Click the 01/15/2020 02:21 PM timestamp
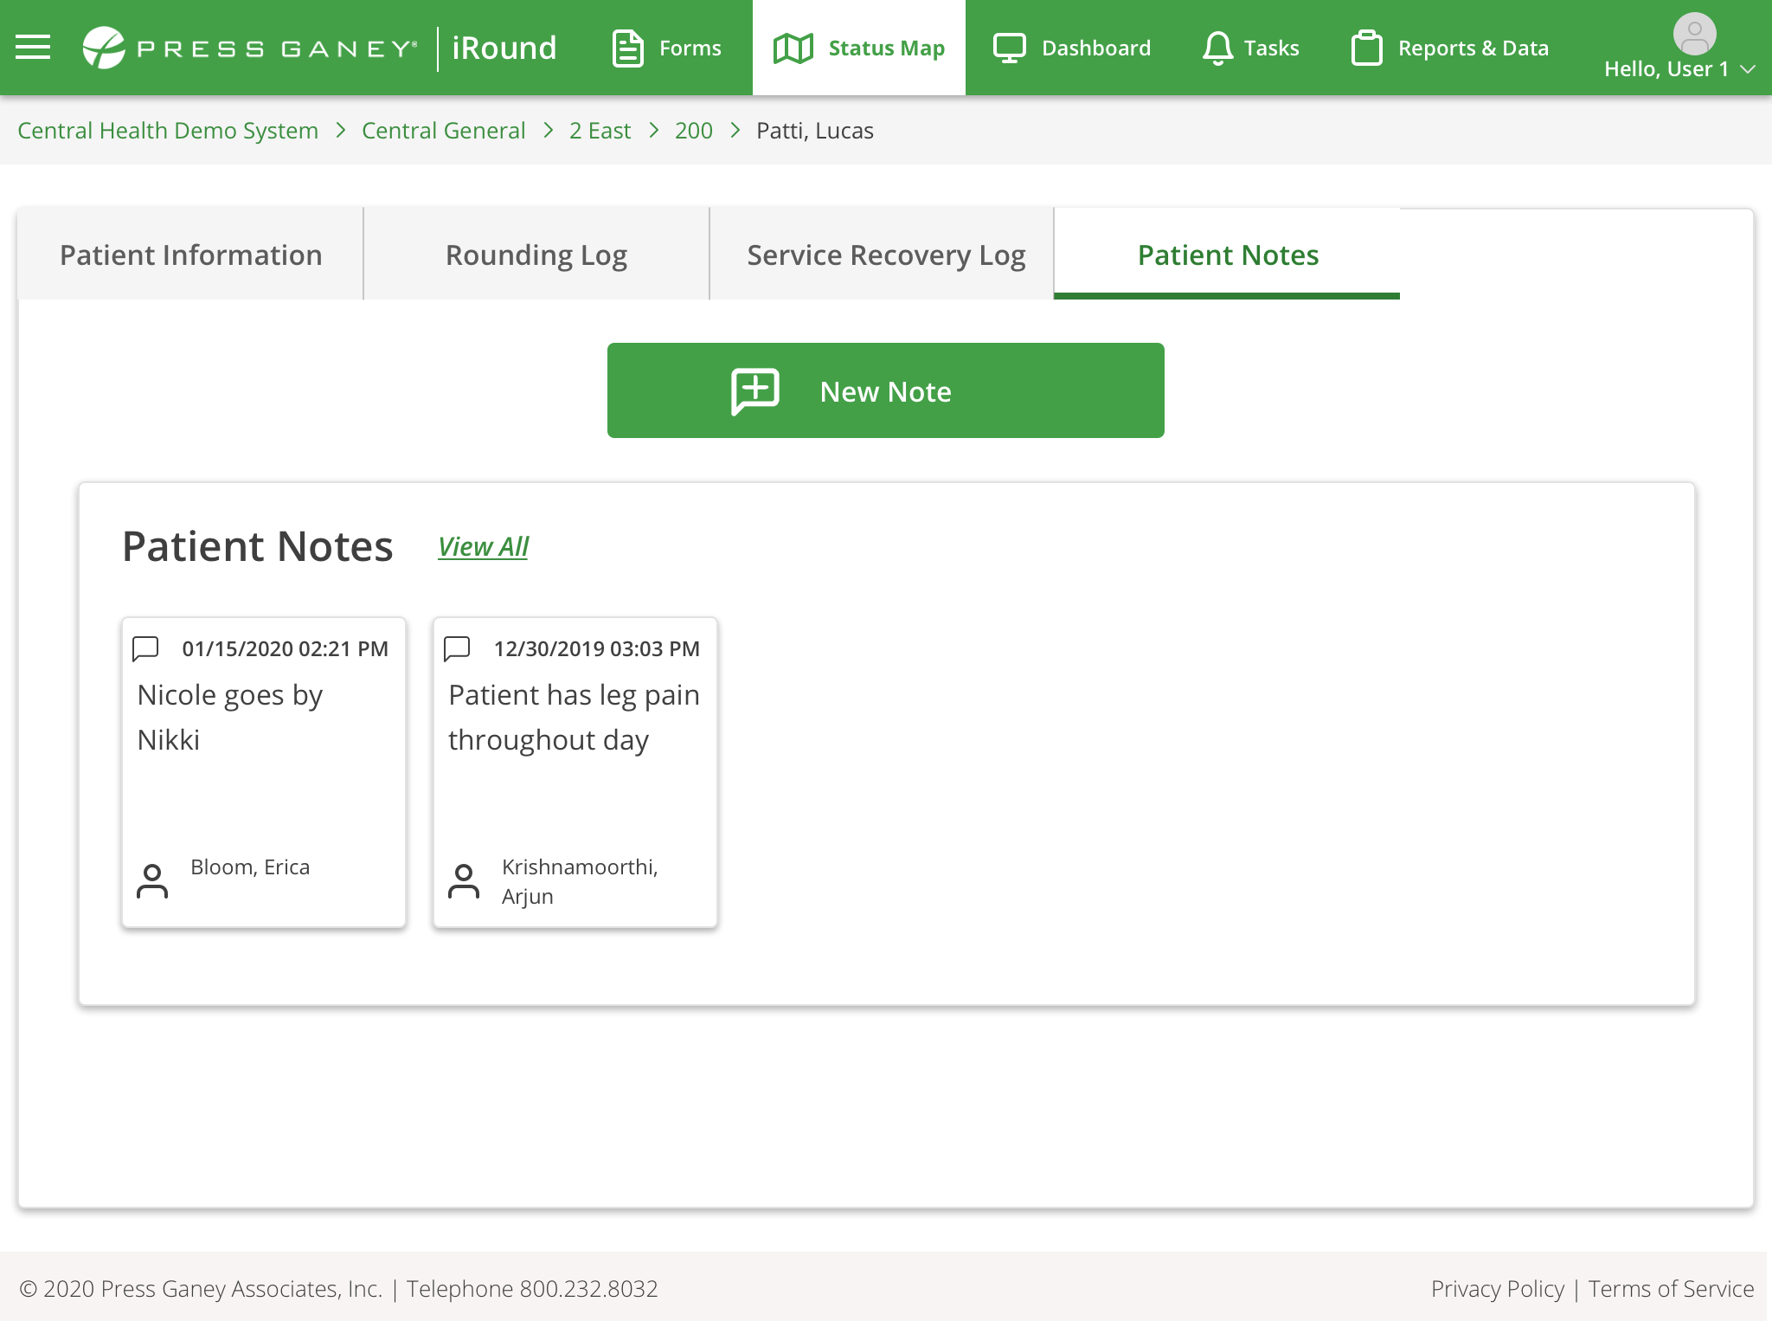 click(x=286, y=649)
